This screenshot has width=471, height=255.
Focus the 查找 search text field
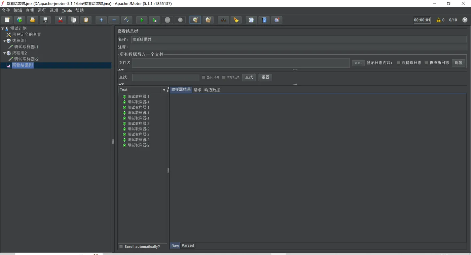166,77
